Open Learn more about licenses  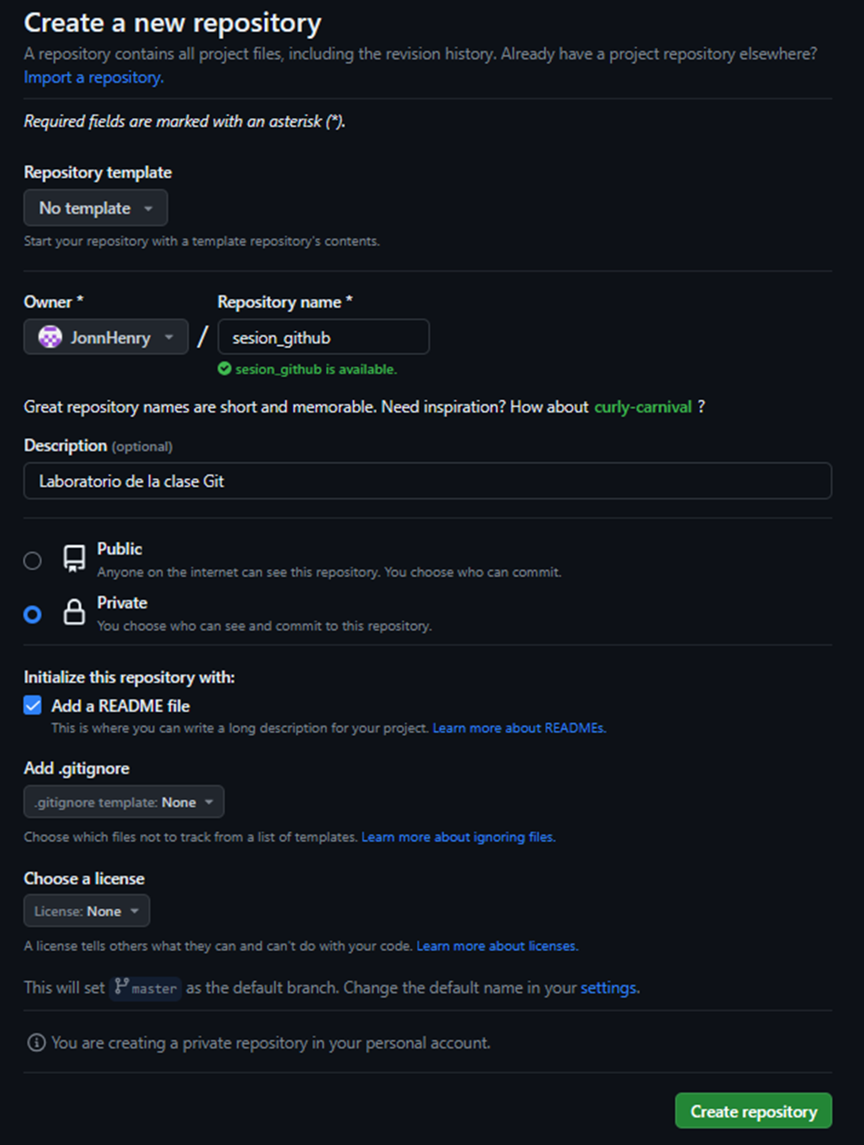click(496, 945)
